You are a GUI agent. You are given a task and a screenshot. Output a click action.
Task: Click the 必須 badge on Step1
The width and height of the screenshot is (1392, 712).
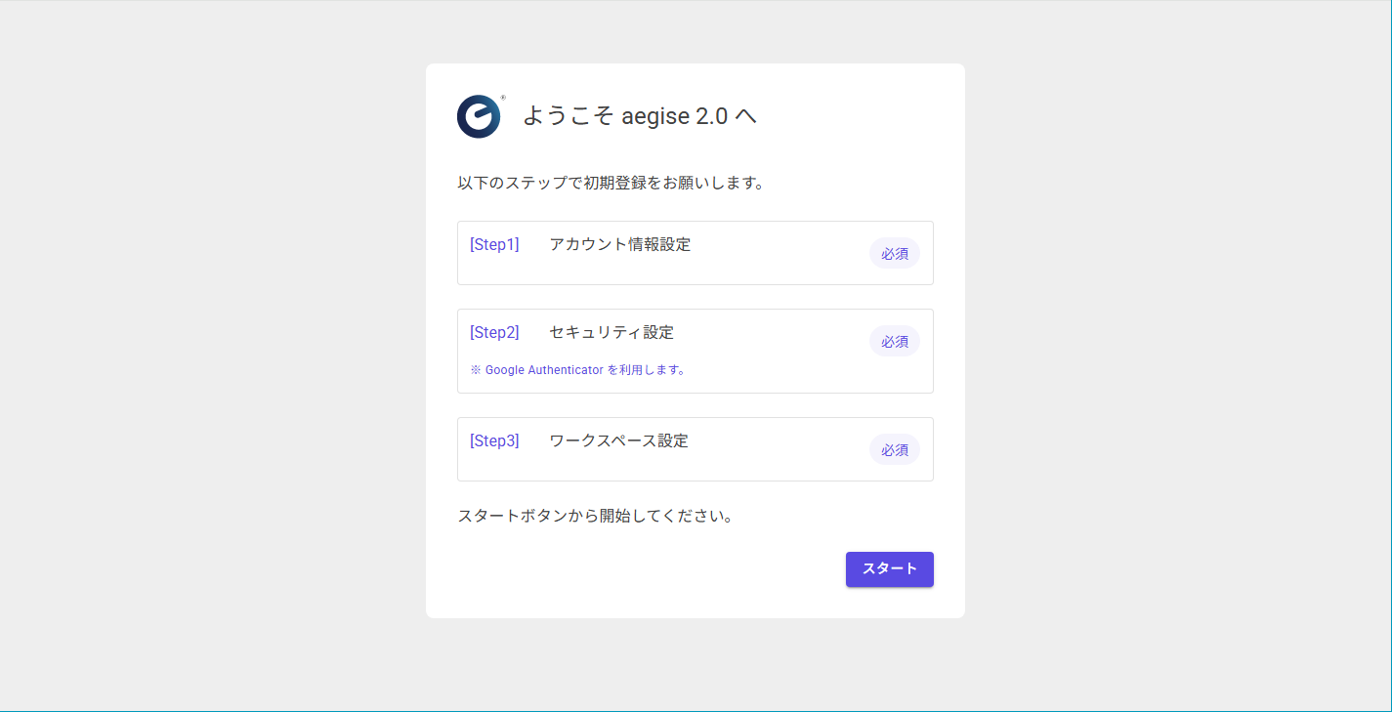tap(894, 253)
